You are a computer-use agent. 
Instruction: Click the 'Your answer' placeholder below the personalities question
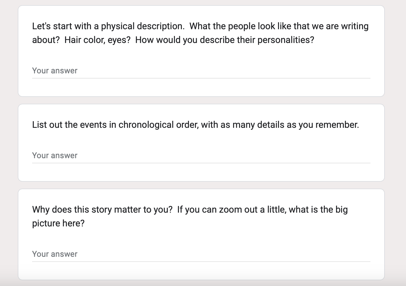[55, 71]
